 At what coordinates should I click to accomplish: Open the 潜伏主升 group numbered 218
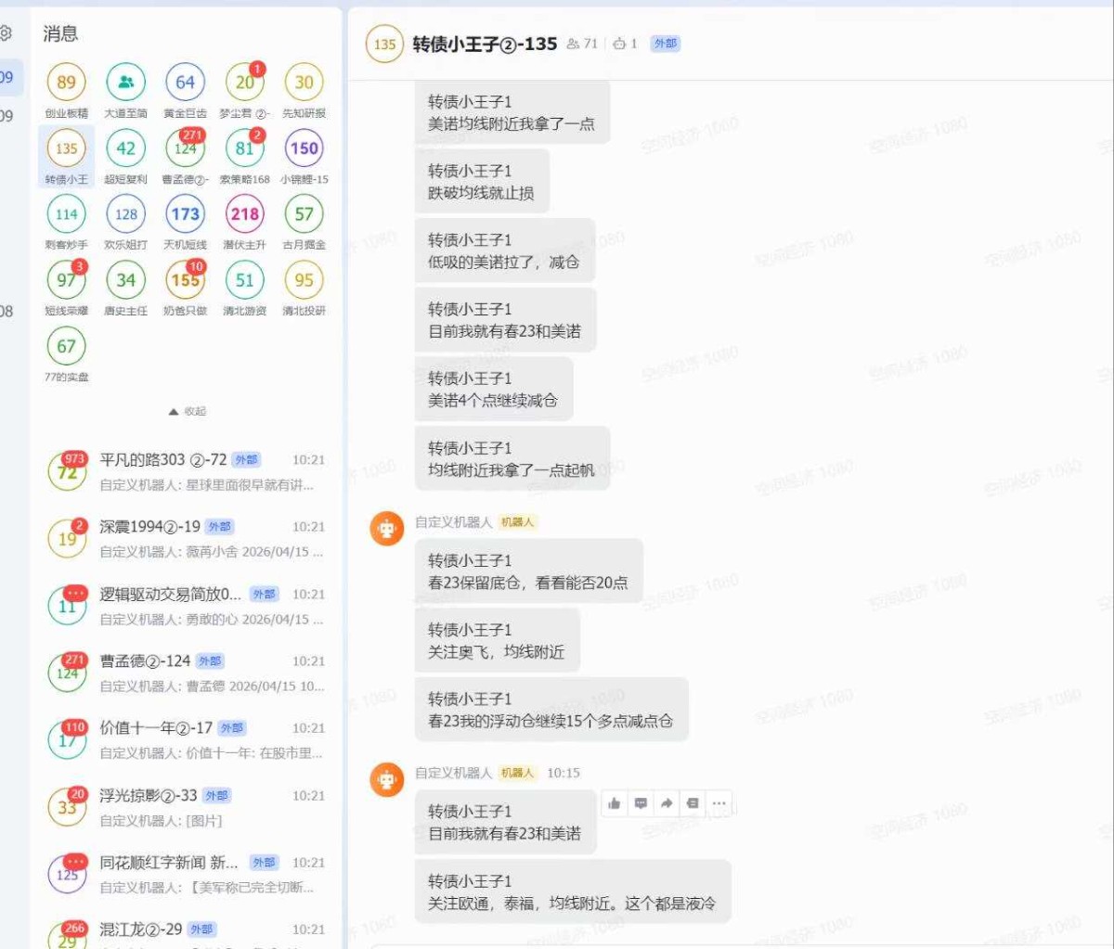point(244,214)
